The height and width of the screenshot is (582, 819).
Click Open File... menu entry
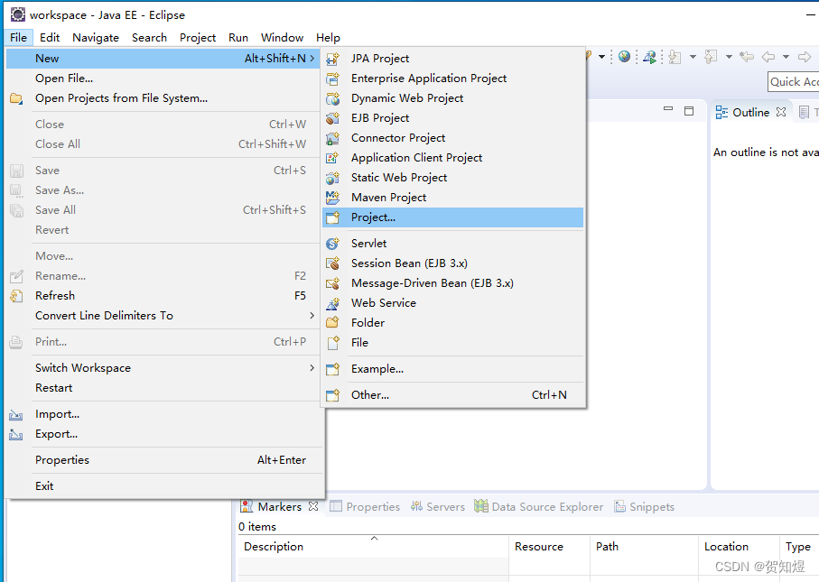(x=163, y=79)
